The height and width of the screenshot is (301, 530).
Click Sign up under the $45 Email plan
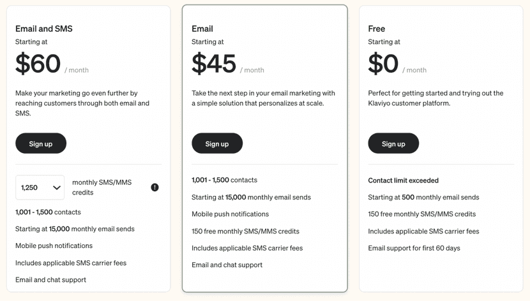click(217, 143)
